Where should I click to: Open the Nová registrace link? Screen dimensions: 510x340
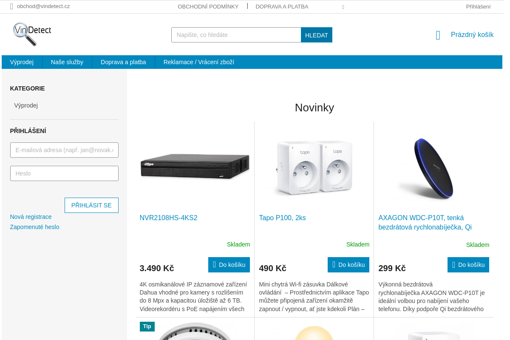click(31, 217)
